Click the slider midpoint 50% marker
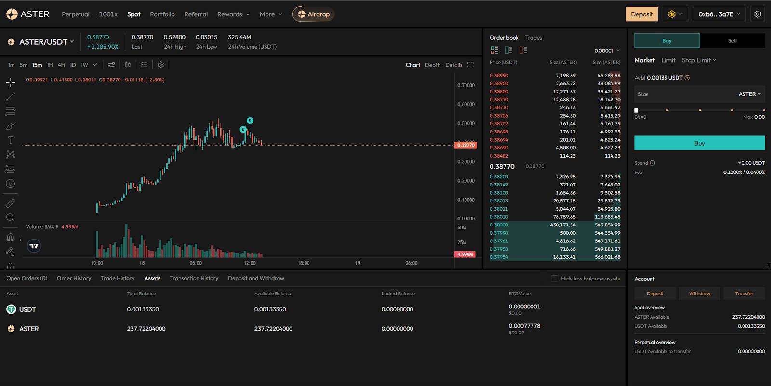Viewport: 771px width, 386px height. coord(700,110)
